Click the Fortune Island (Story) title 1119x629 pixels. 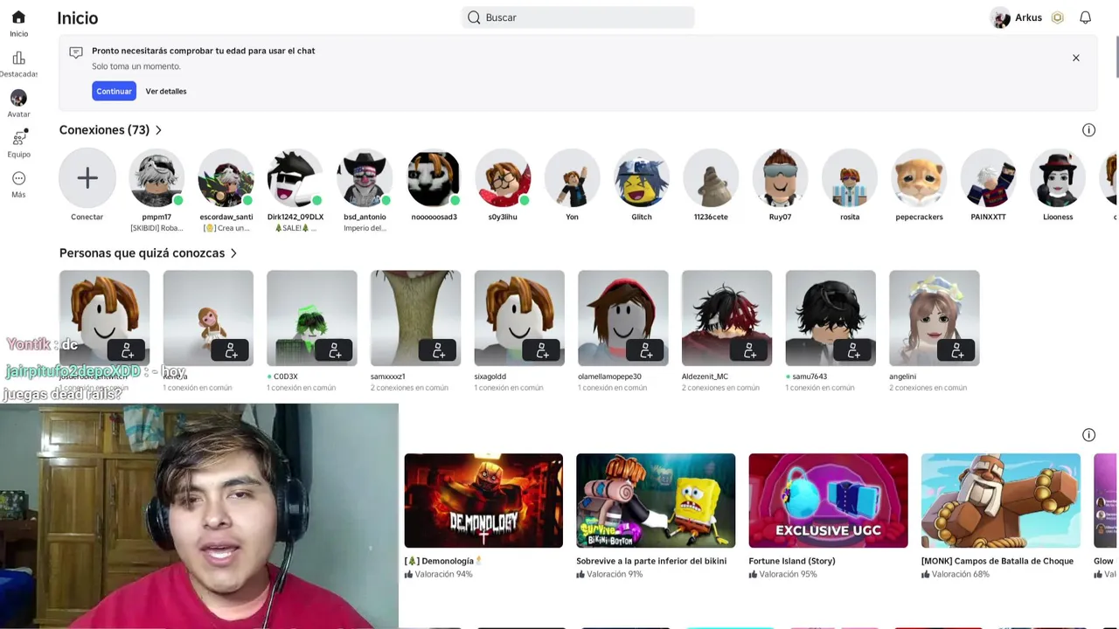point(792,561)
